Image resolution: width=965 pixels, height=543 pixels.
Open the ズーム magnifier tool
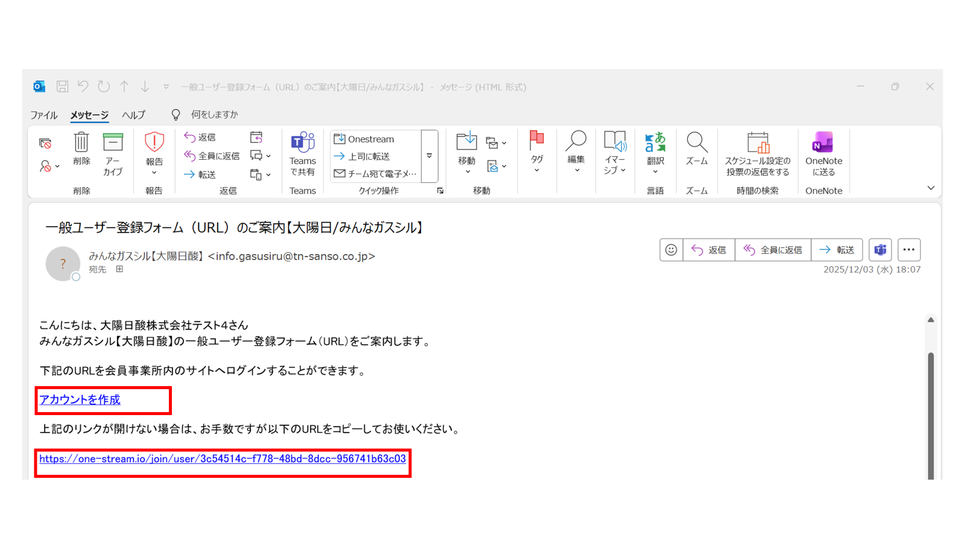pos(697,148)
